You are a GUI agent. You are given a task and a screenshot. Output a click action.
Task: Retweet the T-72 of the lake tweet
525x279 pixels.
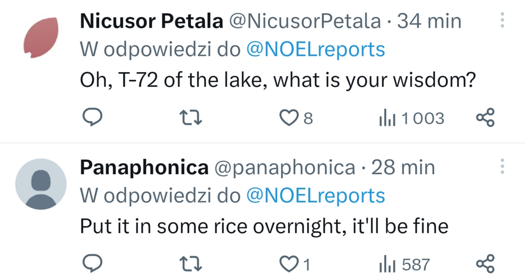coord(191,118)
